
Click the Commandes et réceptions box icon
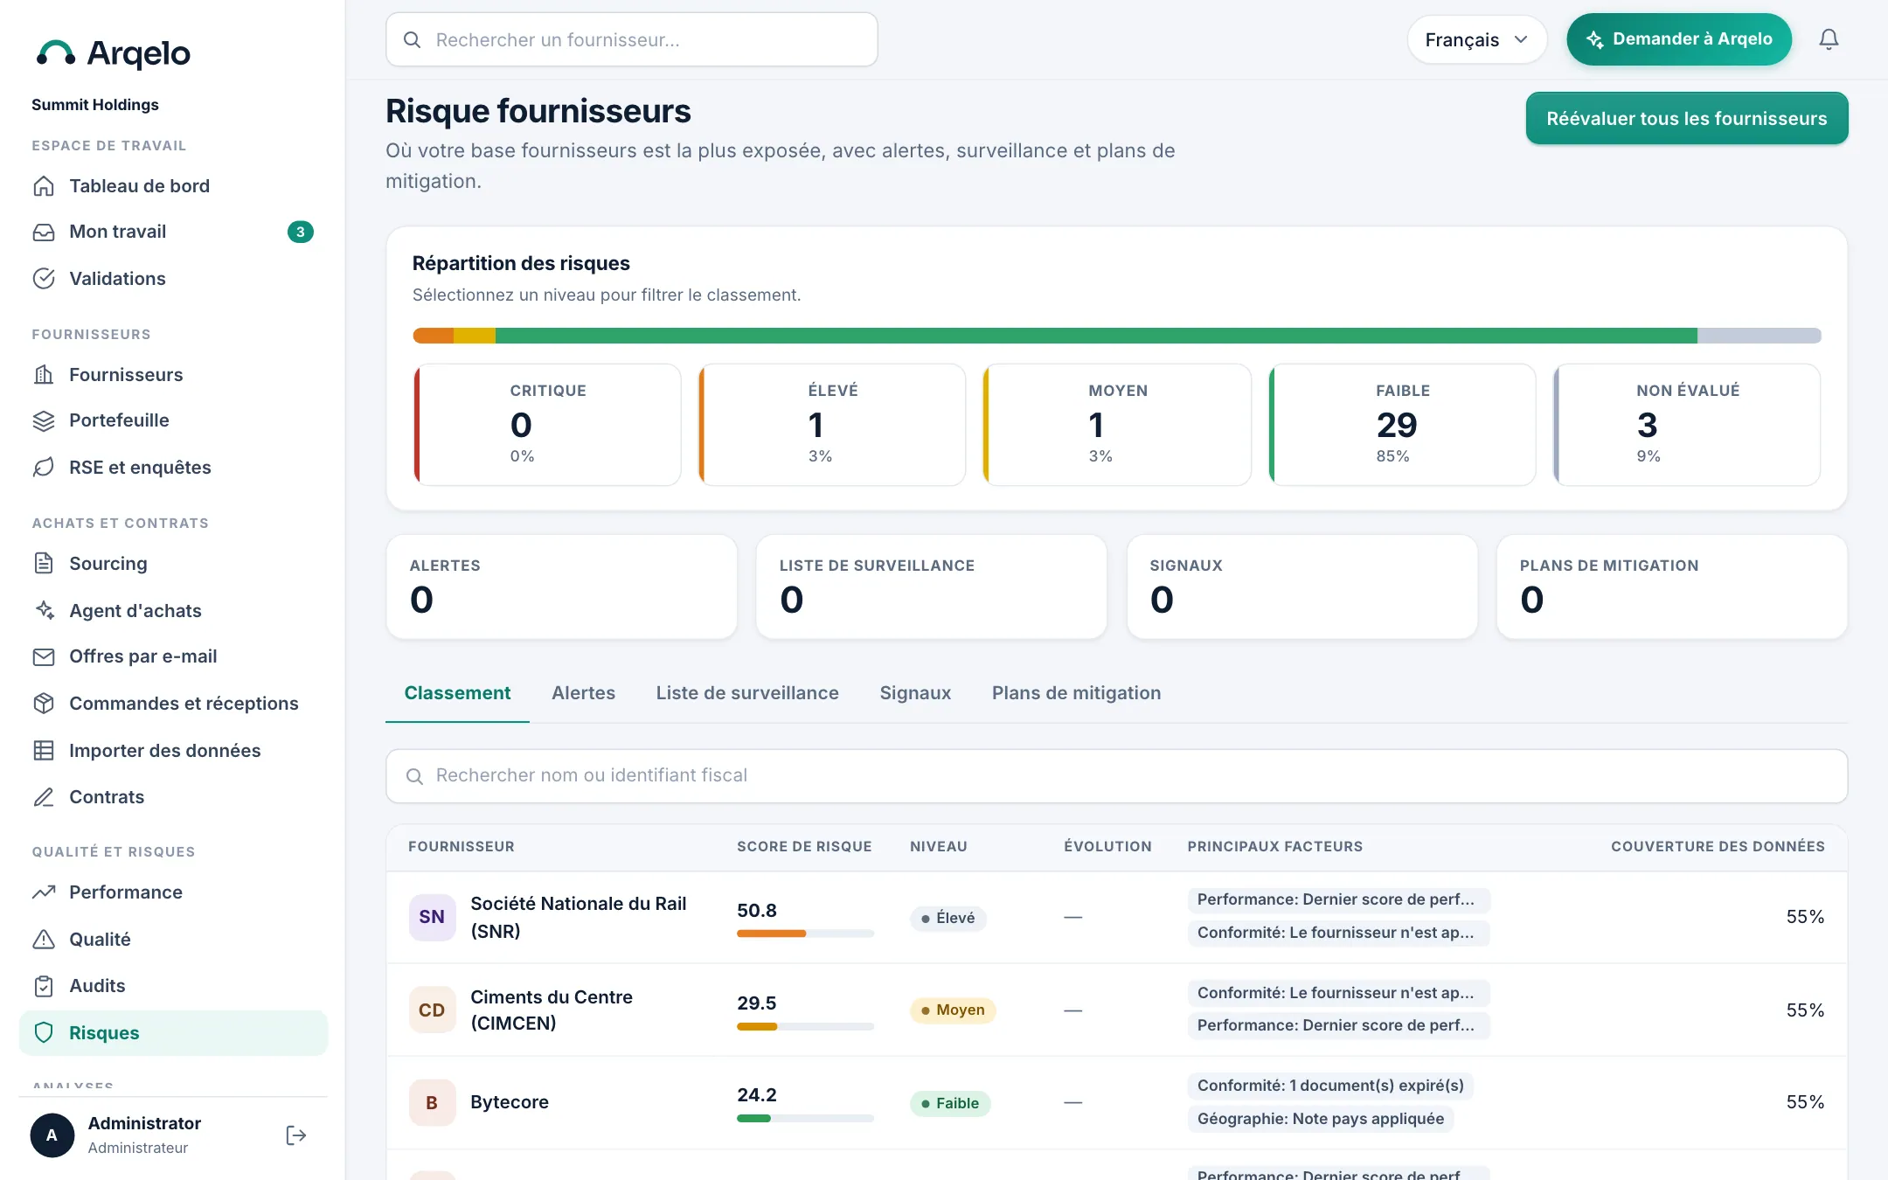tap(44, 704)
